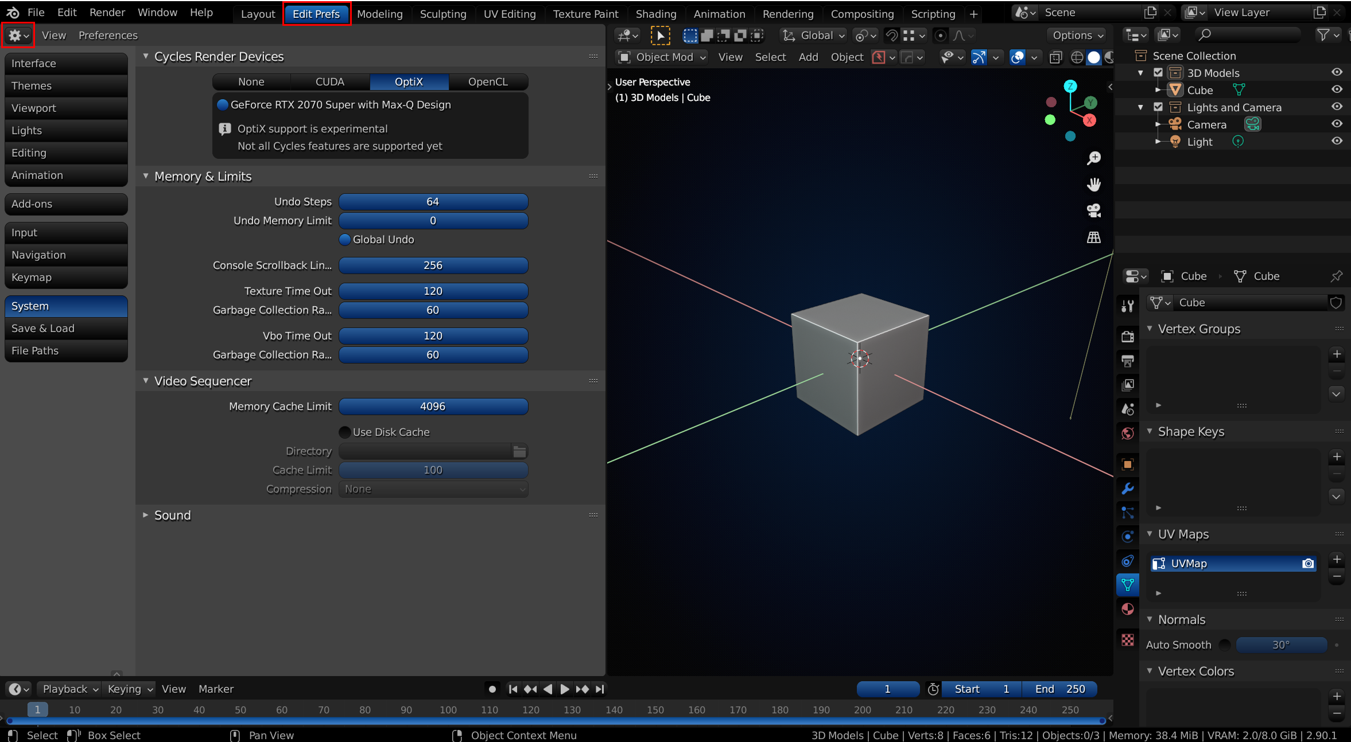The image size is (1351, 742).
Task: Toggle the camera view icon in viewport
Action: tap(1094, 210)
